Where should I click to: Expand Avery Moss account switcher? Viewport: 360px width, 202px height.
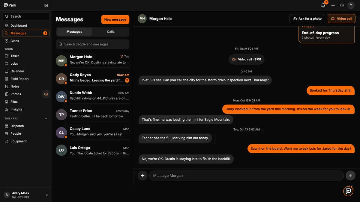click(26, 195)
